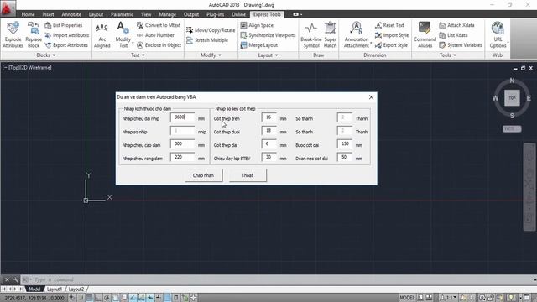This screenshot has height=302, width=537.
Task: Toggle Snap Mode in status bar
Action: [81, 298]
